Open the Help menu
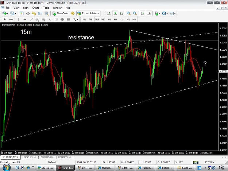This screenshot has width=228, height=171. (68, 8)
